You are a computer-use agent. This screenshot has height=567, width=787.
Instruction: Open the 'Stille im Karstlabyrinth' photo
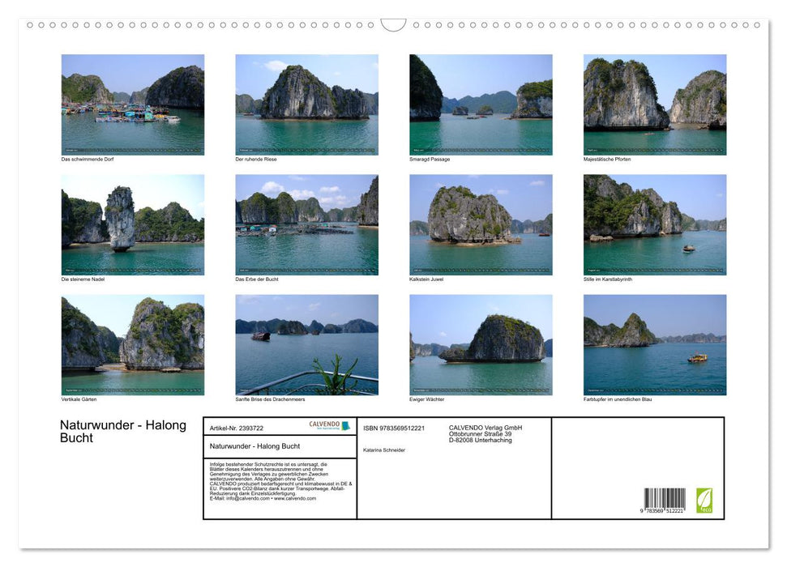pyautogui.click(x=655, y=225)
